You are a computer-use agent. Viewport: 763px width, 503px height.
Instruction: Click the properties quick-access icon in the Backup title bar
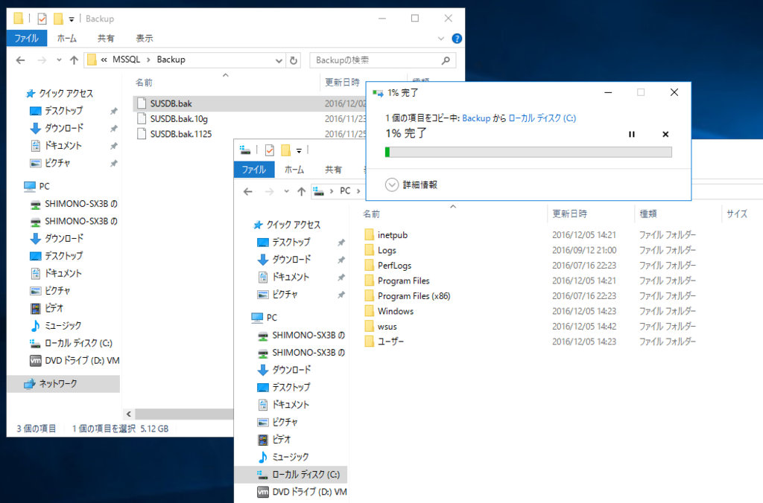42,19
